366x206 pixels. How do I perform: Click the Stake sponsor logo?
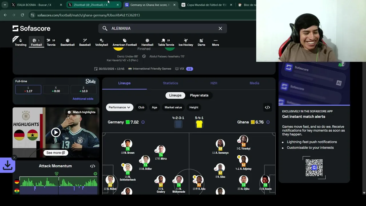[x=91, y=81]
